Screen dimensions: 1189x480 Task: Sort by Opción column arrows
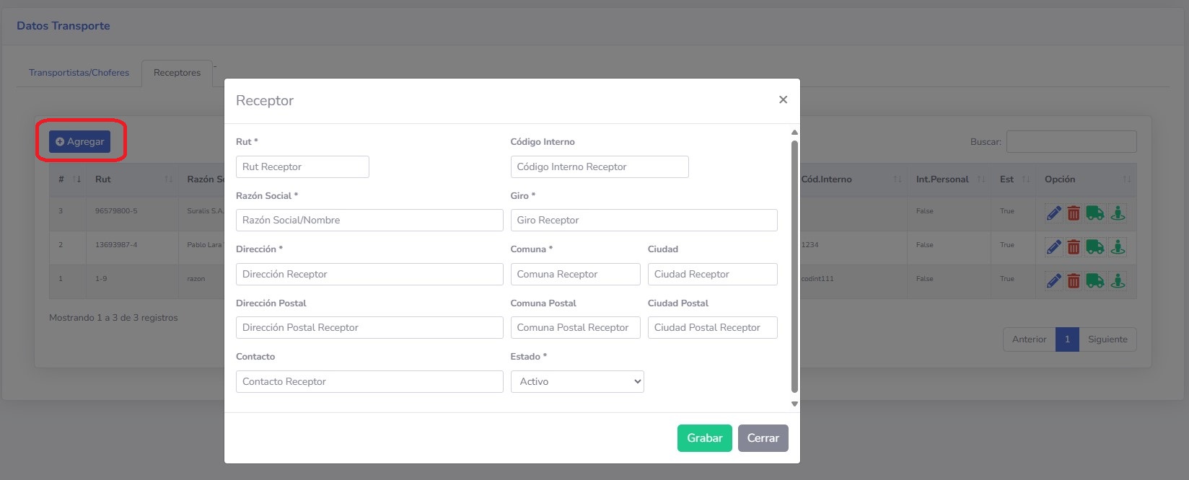point(1127,179)
